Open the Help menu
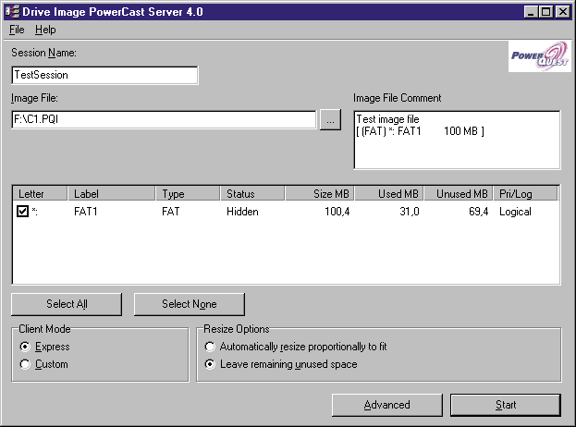This screenshot has width=576, height=427. tap(45, 30)
